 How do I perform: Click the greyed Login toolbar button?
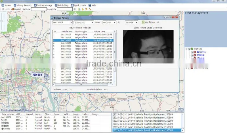click(x=6, y=9)
